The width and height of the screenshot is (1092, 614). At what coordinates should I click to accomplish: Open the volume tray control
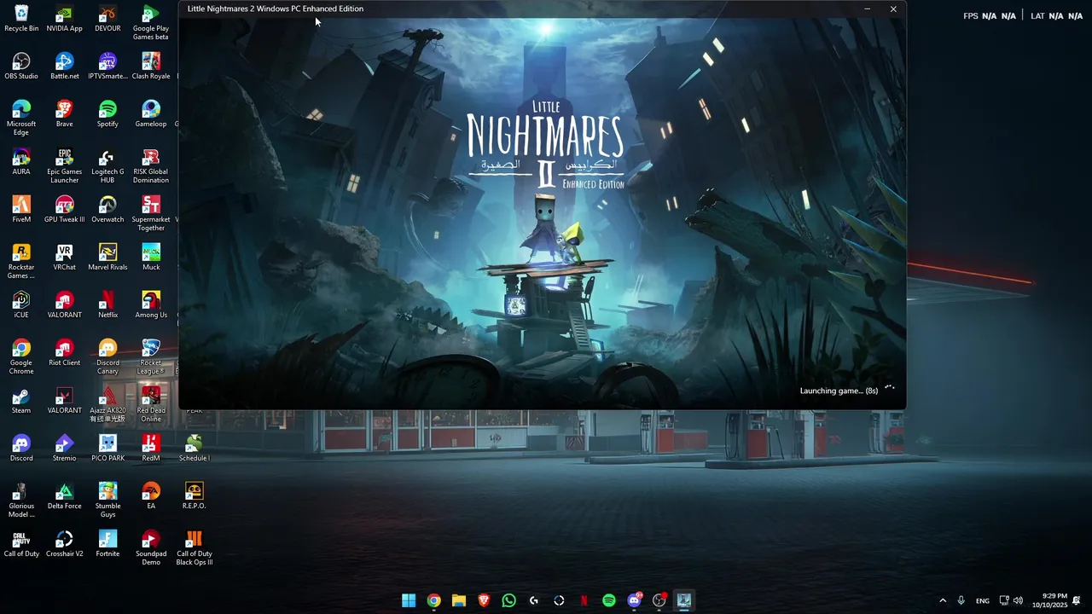[x=1018, y=600]
